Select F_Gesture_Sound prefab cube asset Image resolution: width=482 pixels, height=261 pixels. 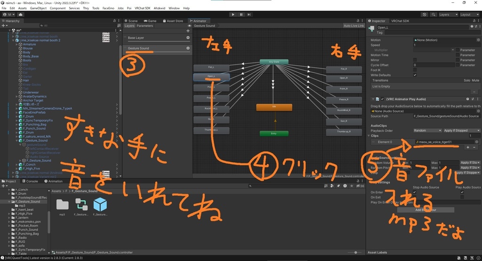click(x=100, y=205)
